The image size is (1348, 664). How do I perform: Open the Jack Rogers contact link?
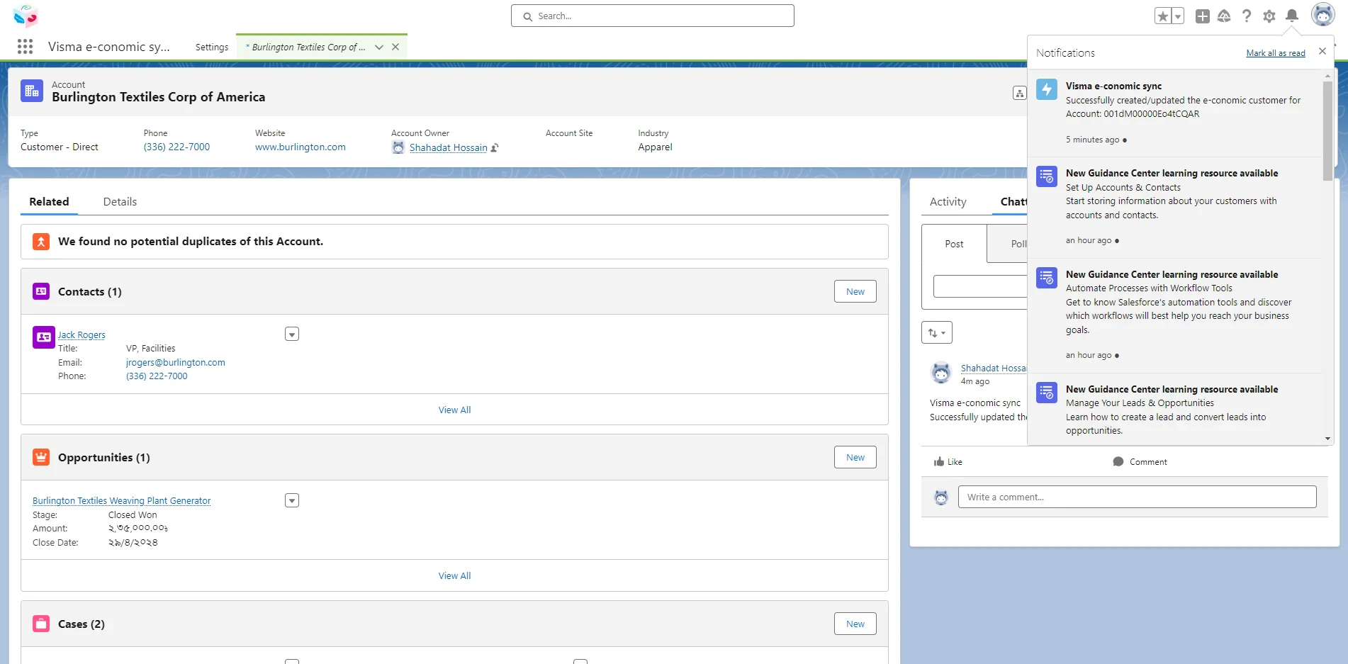tap(82, 334)
